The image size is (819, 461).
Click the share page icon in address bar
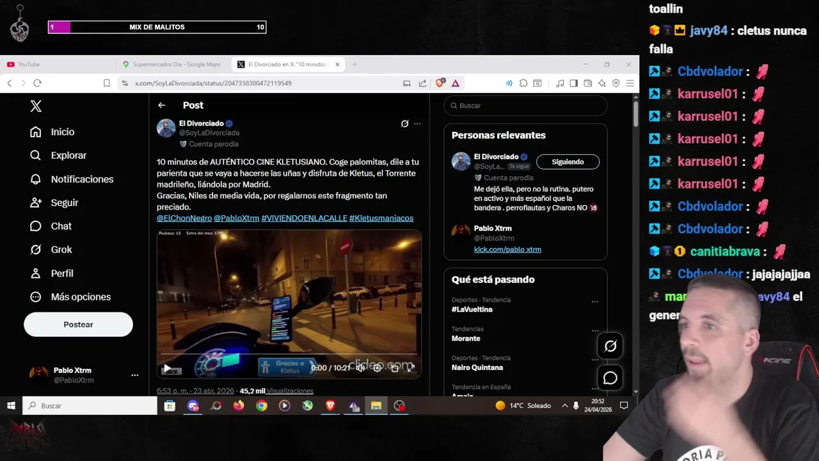point(422,83)
